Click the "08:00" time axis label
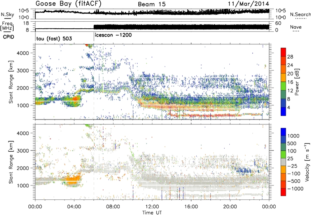Image resolution: width=311 pixels, height=215 pixels. (113, 207)
